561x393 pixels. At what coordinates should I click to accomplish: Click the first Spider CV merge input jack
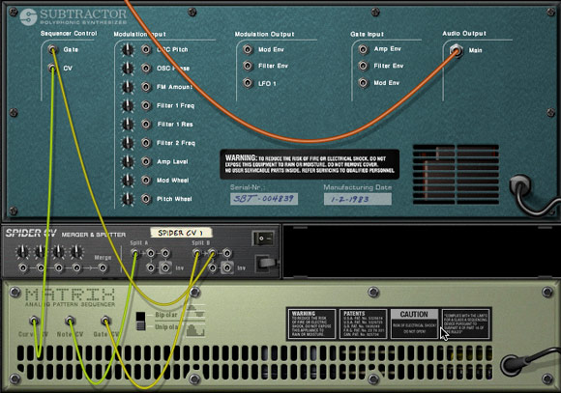pos(23,267)
